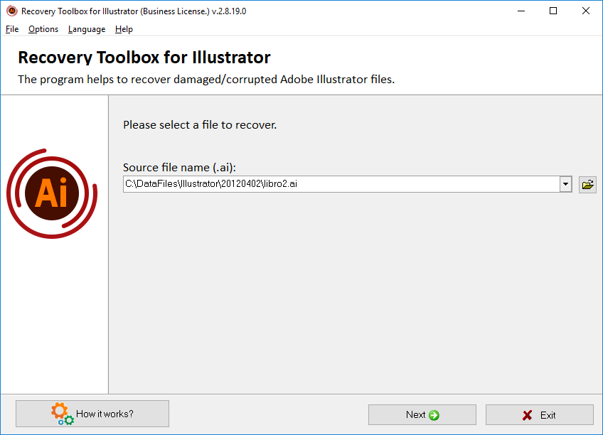Open the How it works? guide
Image resolution: width=603 pixels, height=435 pixels.
click(92, 414)
